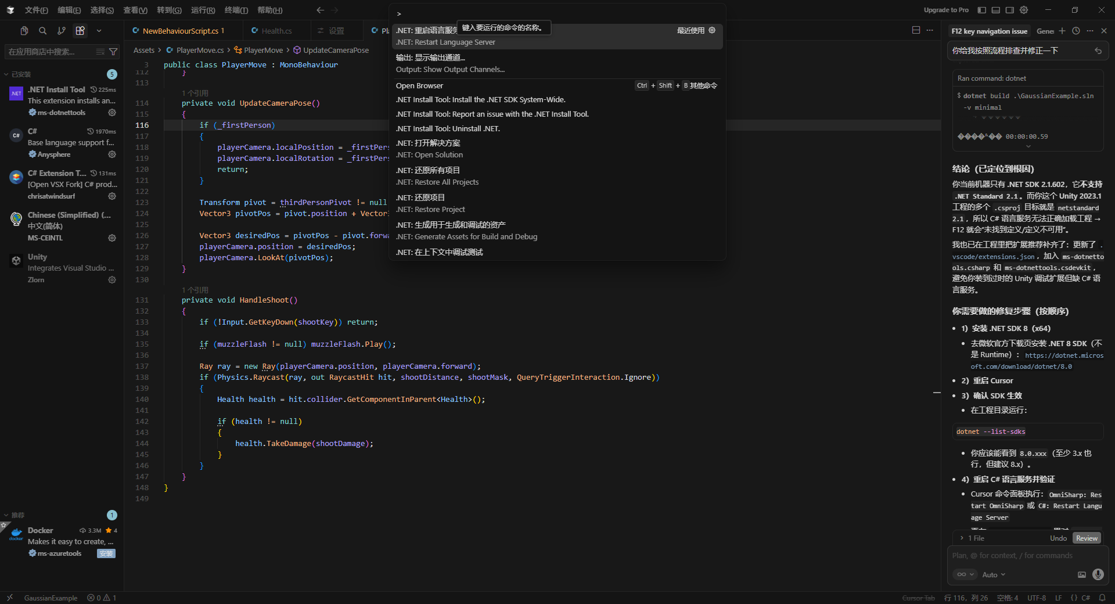The width and height of the screenshot is (1115, 604).
Task: Toggle primary sidebar layout icon
Action: click(981, 10)
